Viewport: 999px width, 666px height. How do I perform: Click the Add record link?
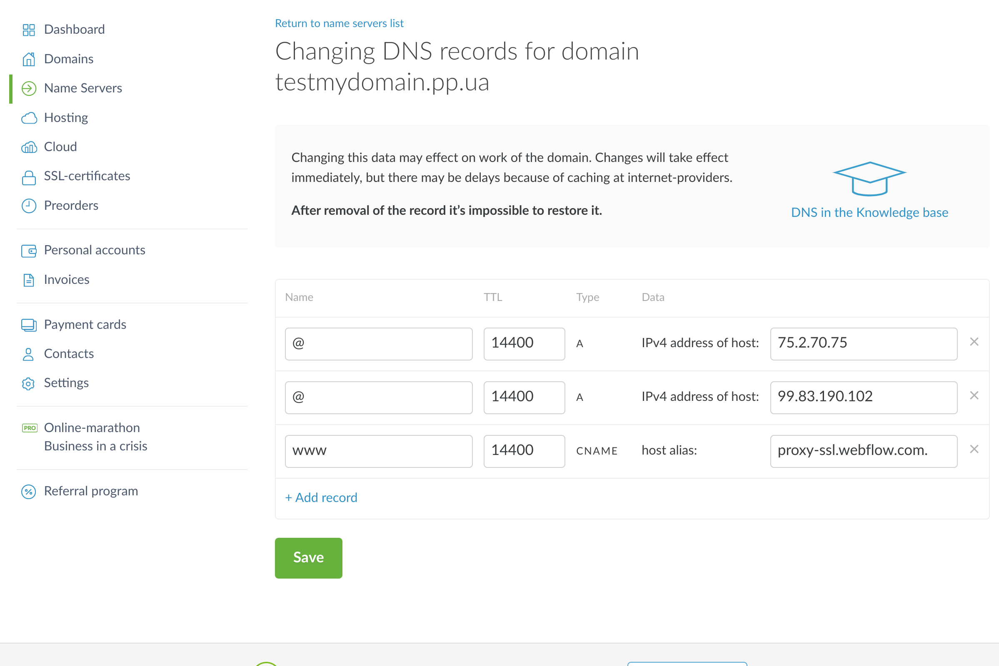coord(321,497)
